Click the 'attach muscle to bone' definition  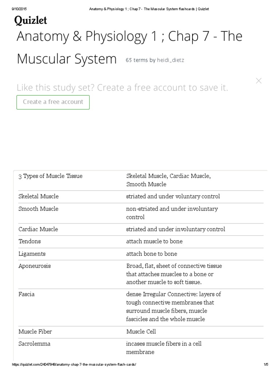tap(155, 241)
